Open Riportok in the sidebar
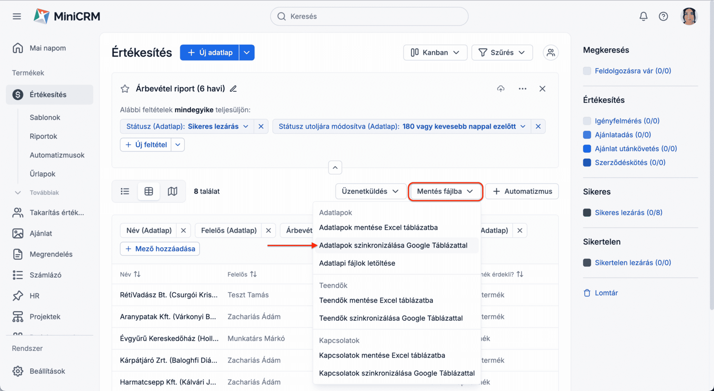This screenshot has width=714, height=391. 44,136
